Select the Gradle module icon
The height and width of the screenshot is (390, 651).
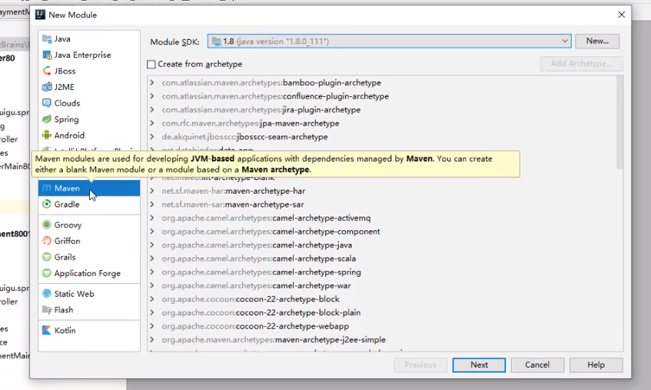46,205
